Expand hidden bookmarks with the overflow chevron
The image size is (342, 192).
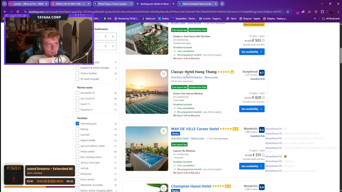(315, 19)
